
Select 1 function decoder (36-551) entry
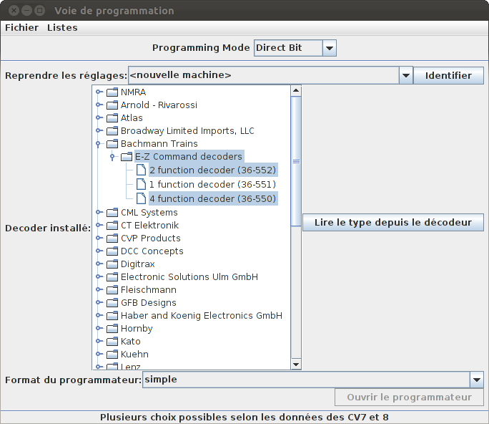pos(212,184)
